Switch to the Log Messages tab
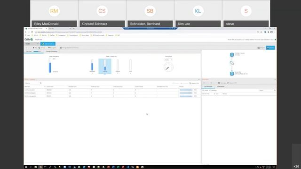Screen dimensions: 301x169 pos(208,86)
